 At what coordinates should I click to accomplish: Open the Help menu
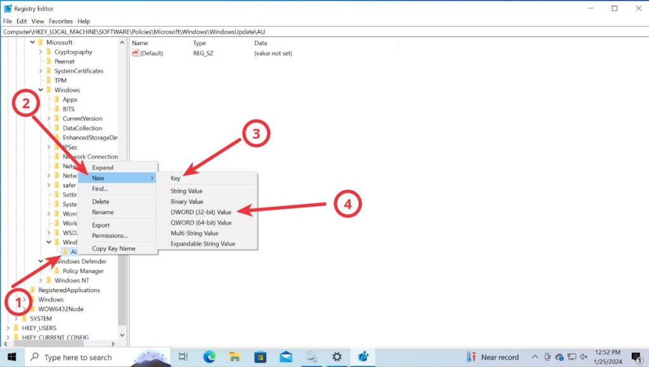click(x=84, y=21)
